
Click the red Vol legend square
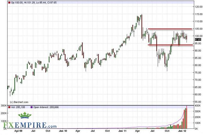[x=9, y=107]
